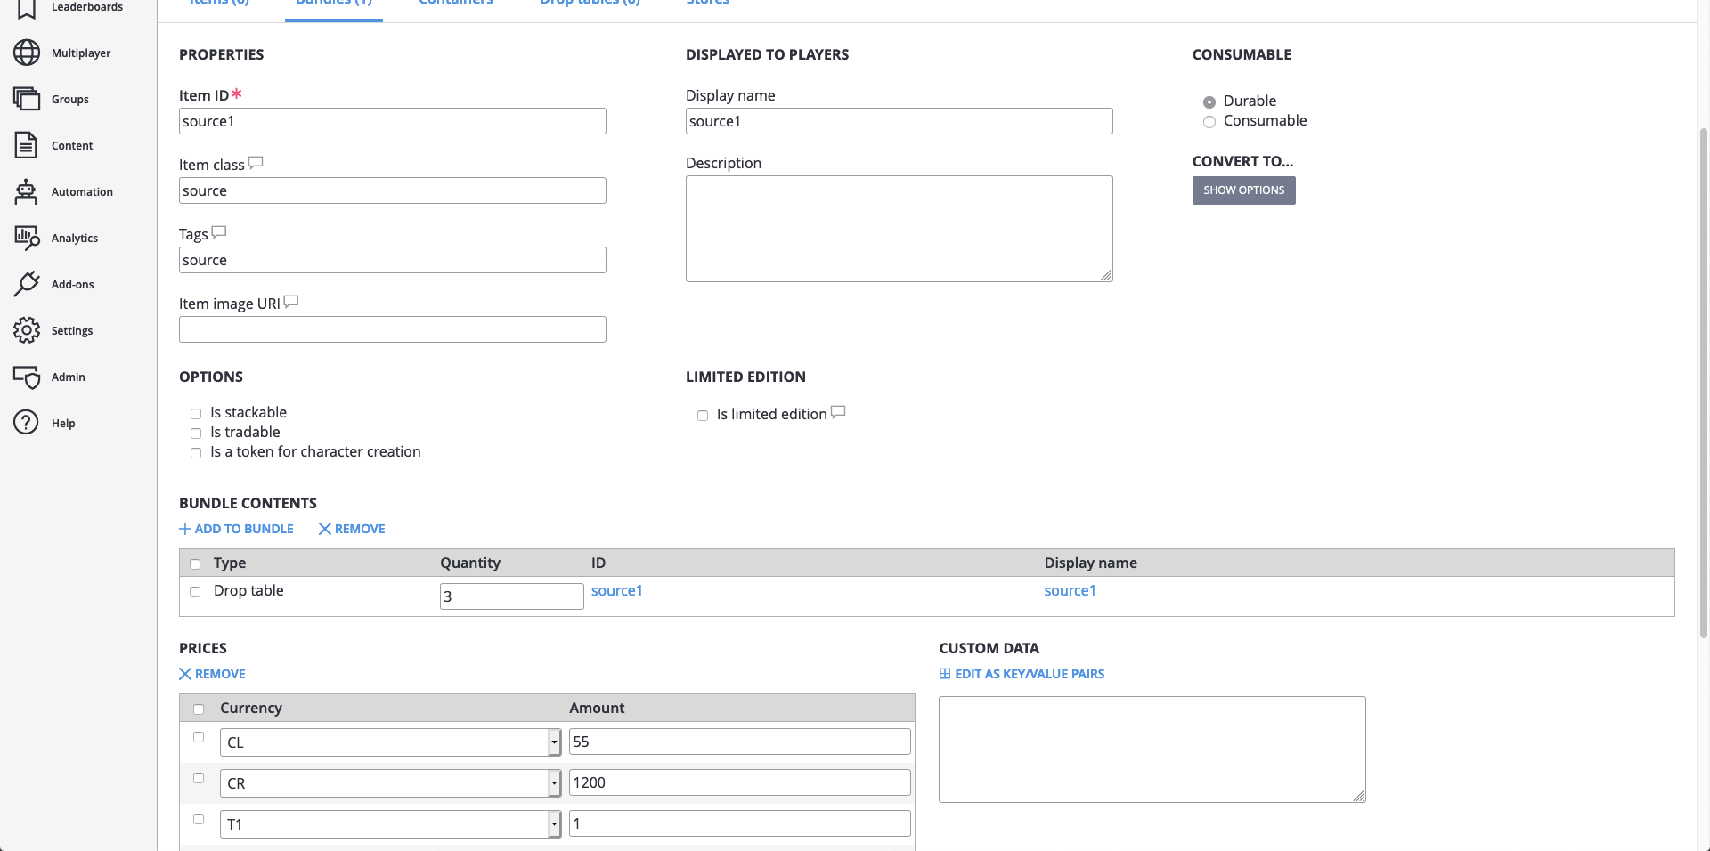Show the Tags tooltip icon
This screenshot has width=1710, height=851.
(219, 232)
